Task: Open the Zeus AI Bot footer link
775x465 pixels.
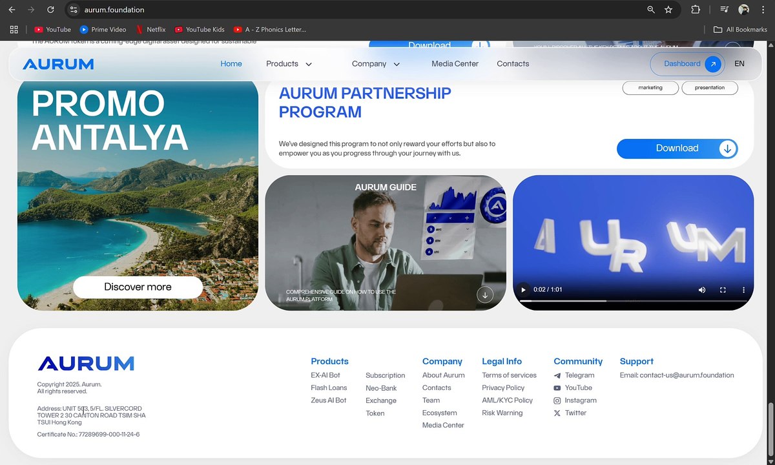Action: click(x=329, y=400)
